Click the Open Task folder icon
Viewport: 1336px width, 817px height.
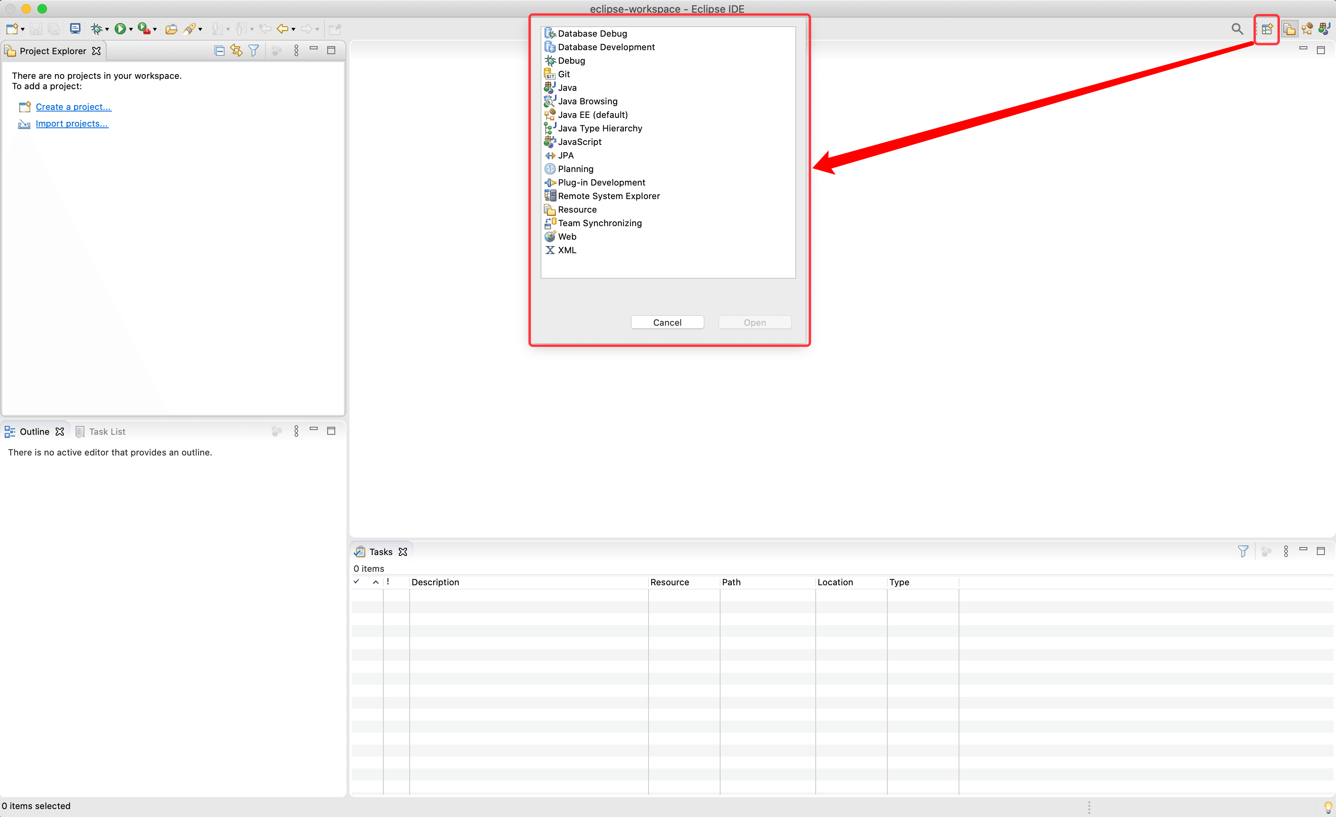point(171,29)
